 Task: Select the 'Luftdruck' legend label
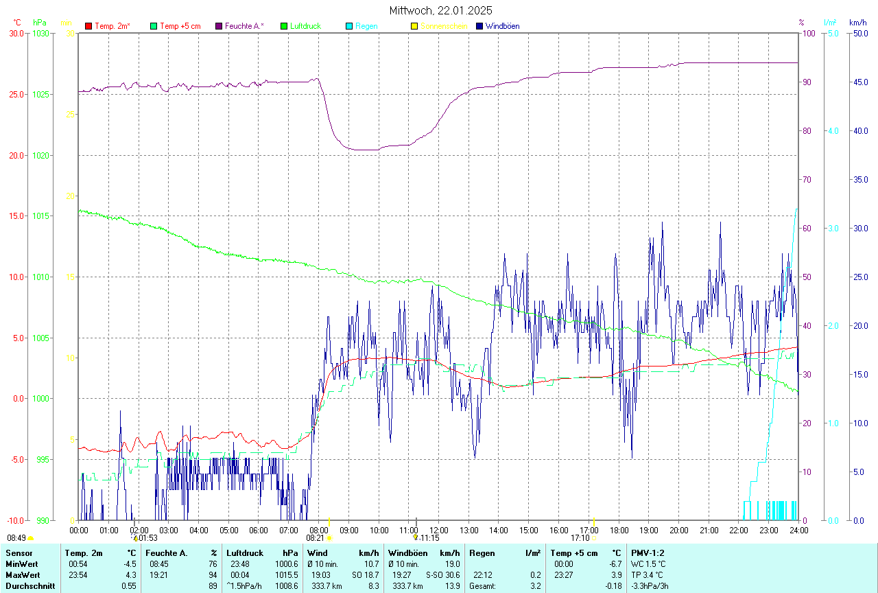[x=305, y=26]
